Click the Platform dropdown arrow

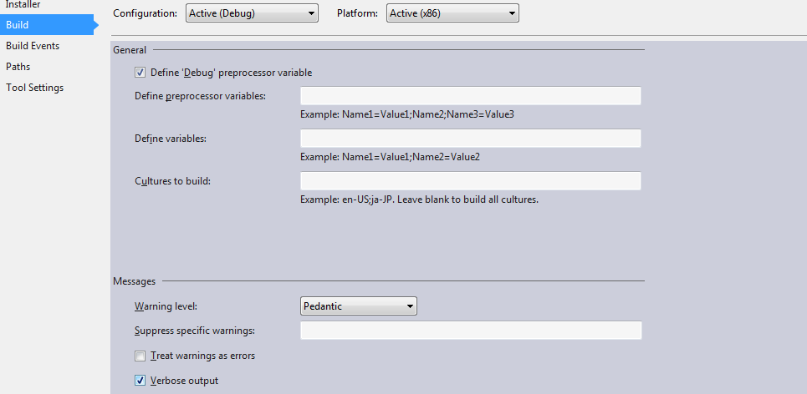pos(512,14)
